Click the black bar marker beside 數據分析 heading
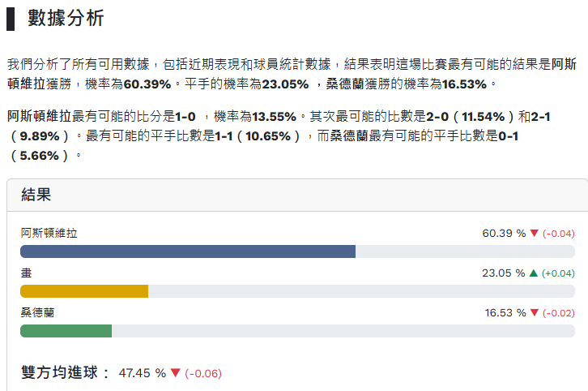The width and height of the screenshot is (588, 391). pyautogui.click(x=11, y=18)
